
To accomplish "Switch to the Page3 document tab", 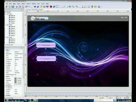I will point(40,10).
